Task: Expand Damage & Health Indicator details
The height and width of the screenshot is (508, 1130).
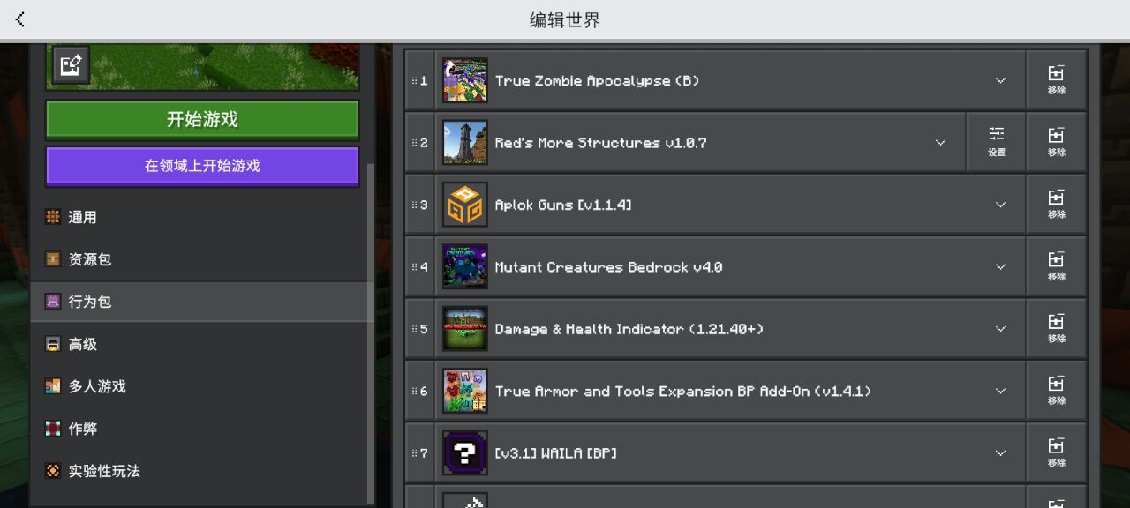Action: point(1000,329)
